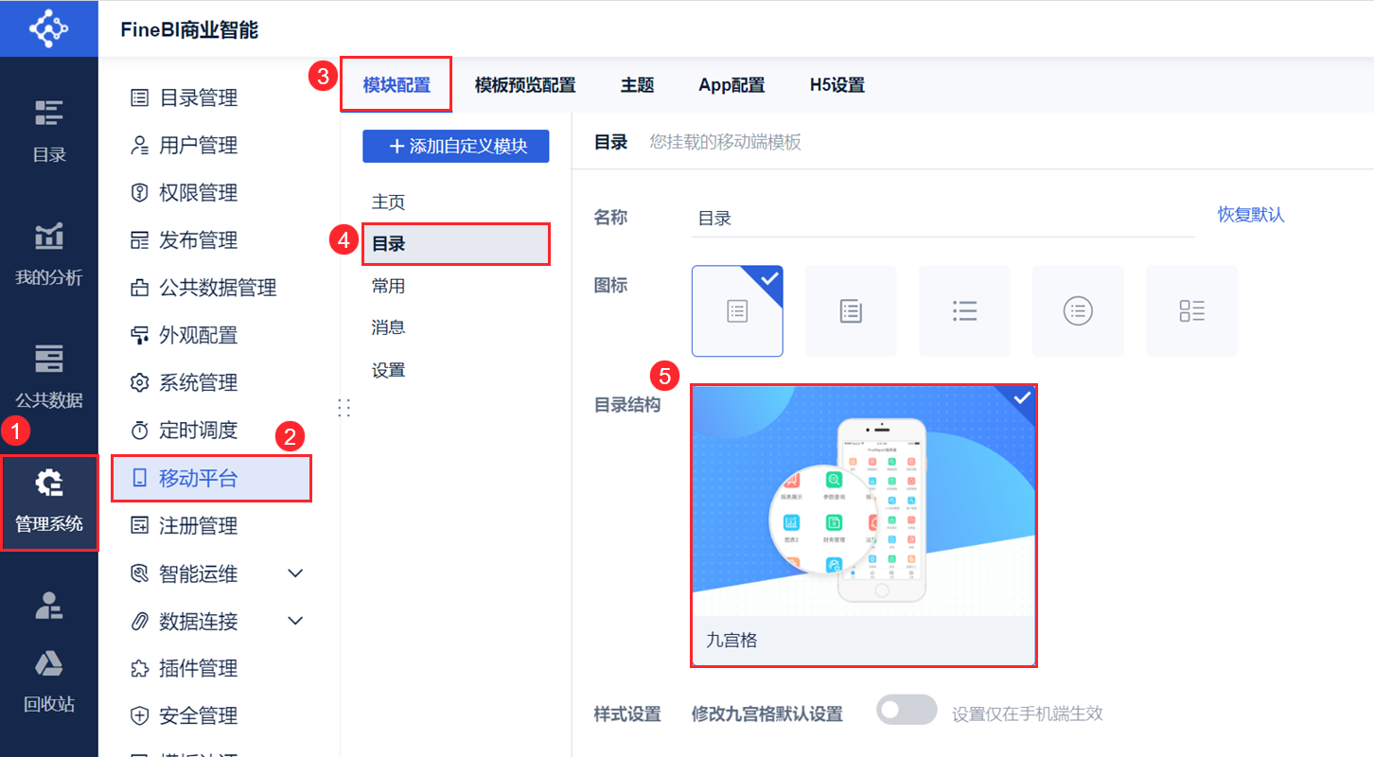Click the 外观配置 (Appearance Config) icon
The image size is (1374, 757).
tap(138, 335)
